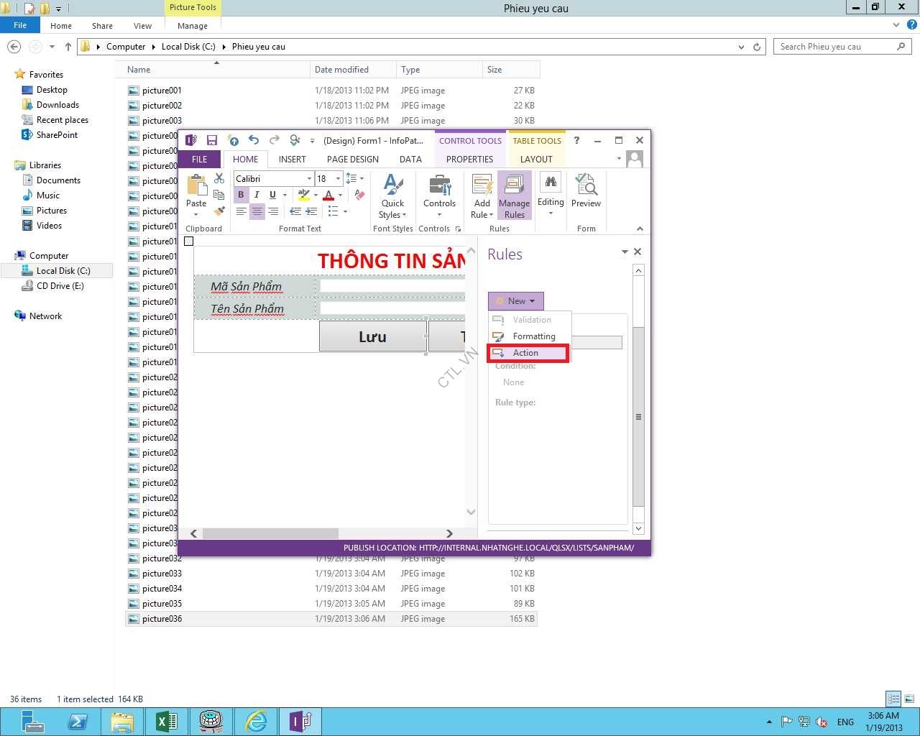This screenshot has width=920, height=736.
Task: Click the Manage Rules ribbon button
Action: click(514, 195)
